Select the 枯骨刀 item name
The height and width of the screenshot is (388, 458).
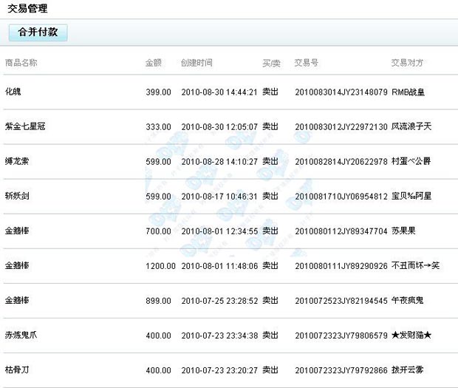17,369
